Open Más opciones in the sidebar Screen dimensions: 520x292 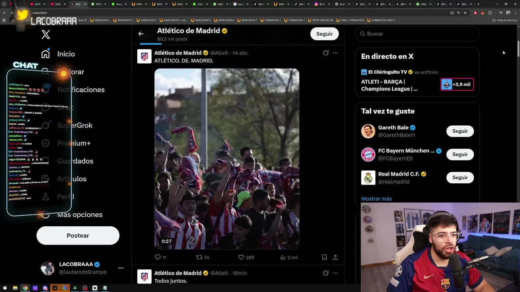tap(72, 215)
